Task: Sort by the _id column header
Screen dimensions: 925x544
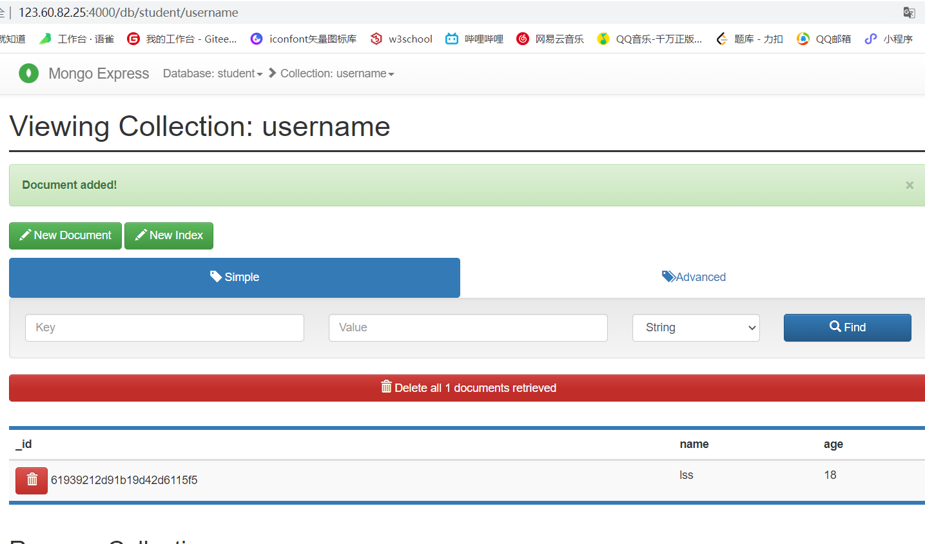Action: click(x=24, y=444)
